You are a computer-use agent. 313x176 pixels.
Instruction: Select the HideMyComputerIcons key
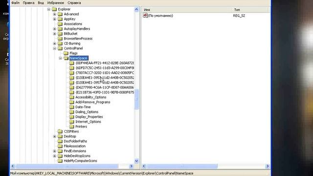tap(80, 161)
